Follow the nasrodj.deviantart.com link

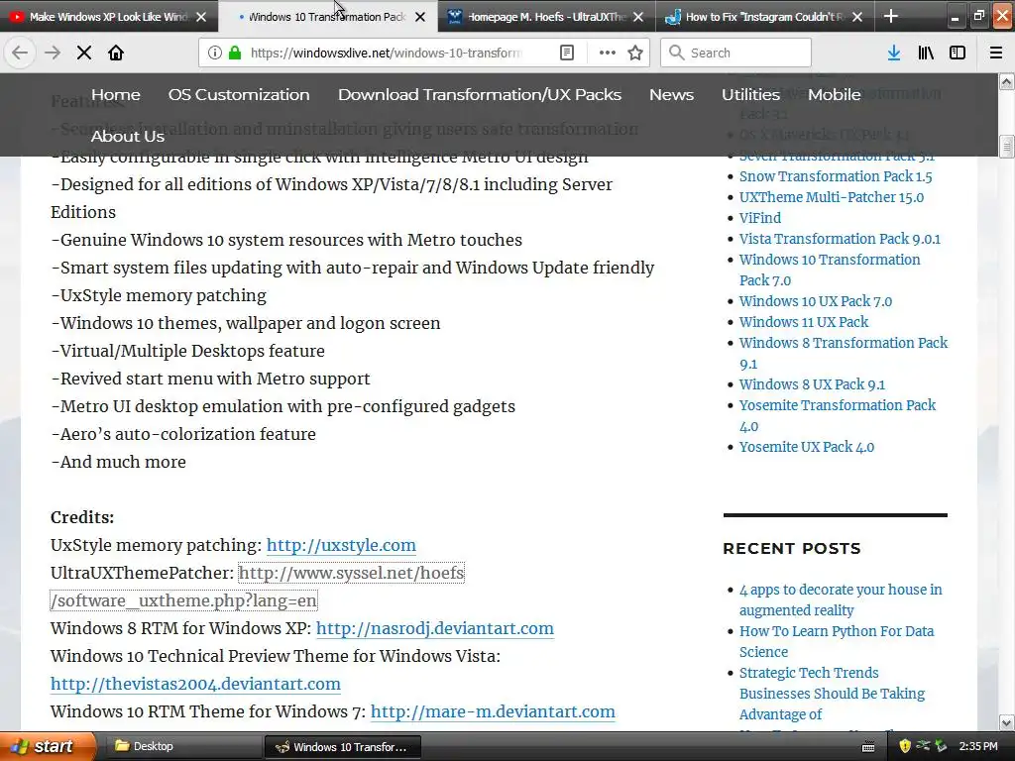(435, 629)
